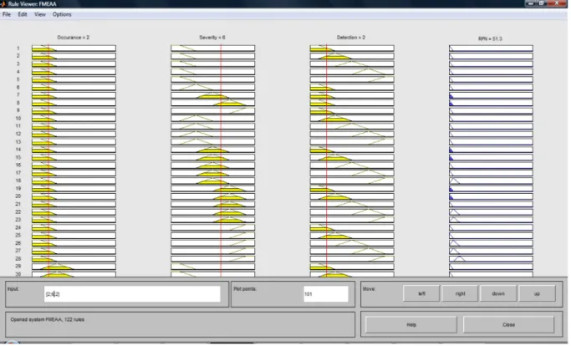Click the Plot points field showing 101
The image size is (571, 346).
(327, 295)
